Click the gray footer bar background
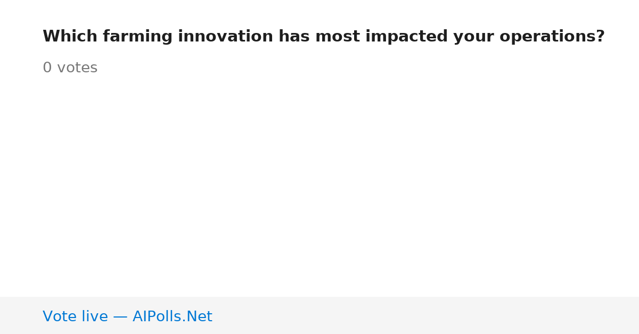This screenshot has width=639, height=334. [319, 315]
